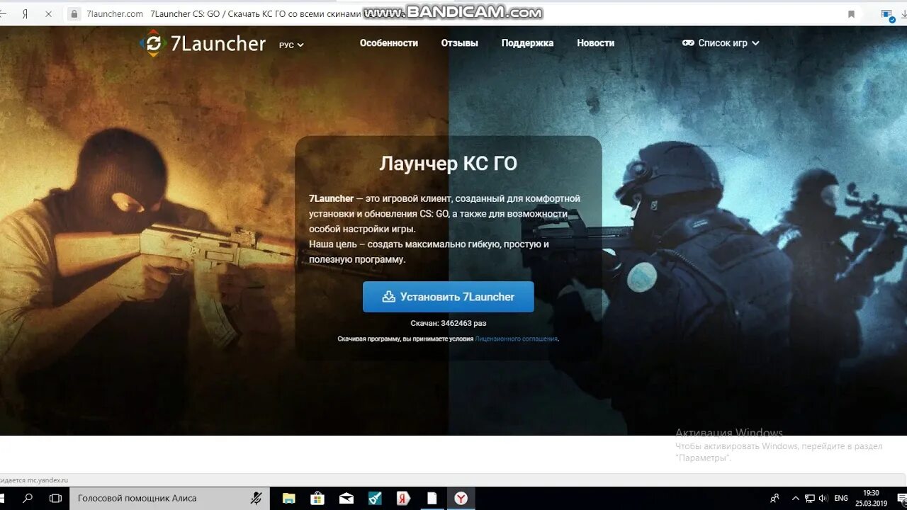
Task: Click the Голосовой помощник Алиса search box
Action: [x=169, y=499]
